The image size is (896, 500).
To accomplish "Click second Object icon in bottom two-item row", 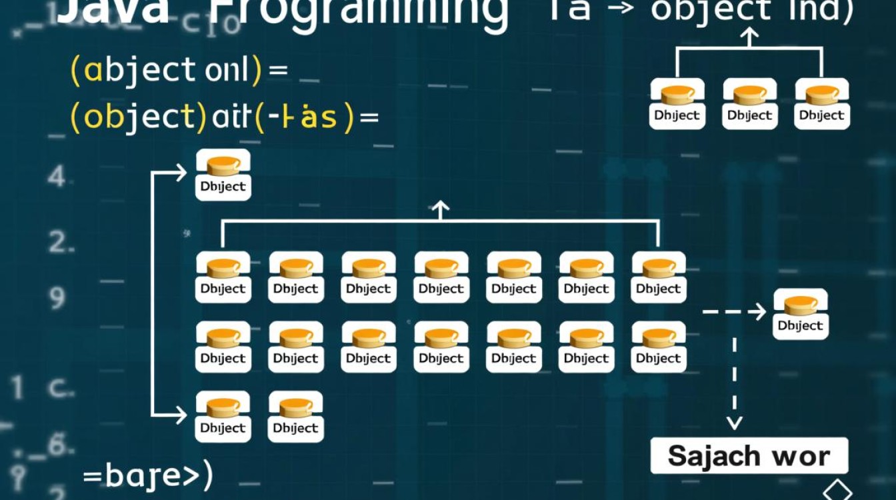I will click(296, 416).
